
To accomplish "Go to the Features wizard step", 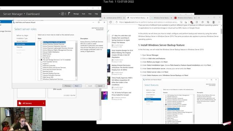I will tap(19, 47).
